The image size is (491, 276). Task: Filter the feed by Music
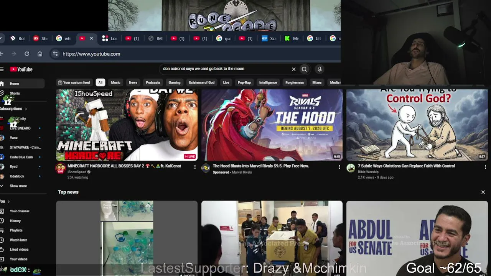click(x=115, y=82)
